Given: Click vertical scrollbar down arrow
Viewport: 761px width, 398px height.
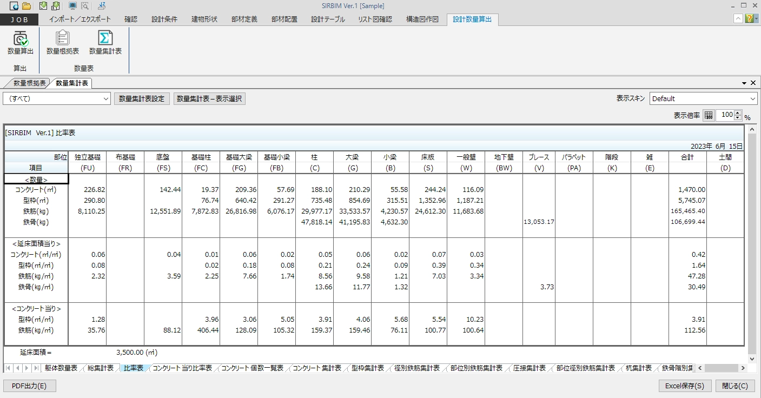Looking at the screenshot, I should click(x=752, y=359).
